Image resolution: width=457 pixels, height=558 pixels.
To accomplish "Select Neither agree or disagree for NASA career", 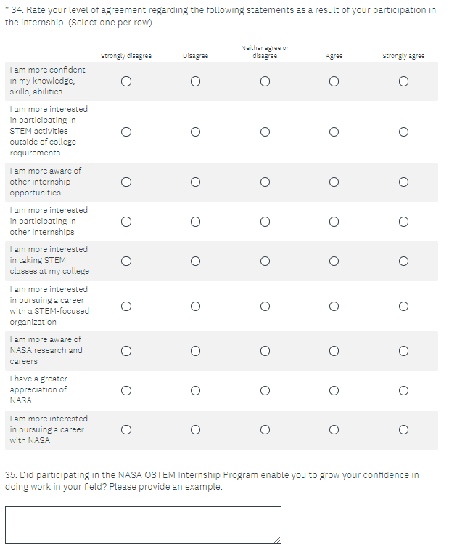I will [x=265, y=429].
